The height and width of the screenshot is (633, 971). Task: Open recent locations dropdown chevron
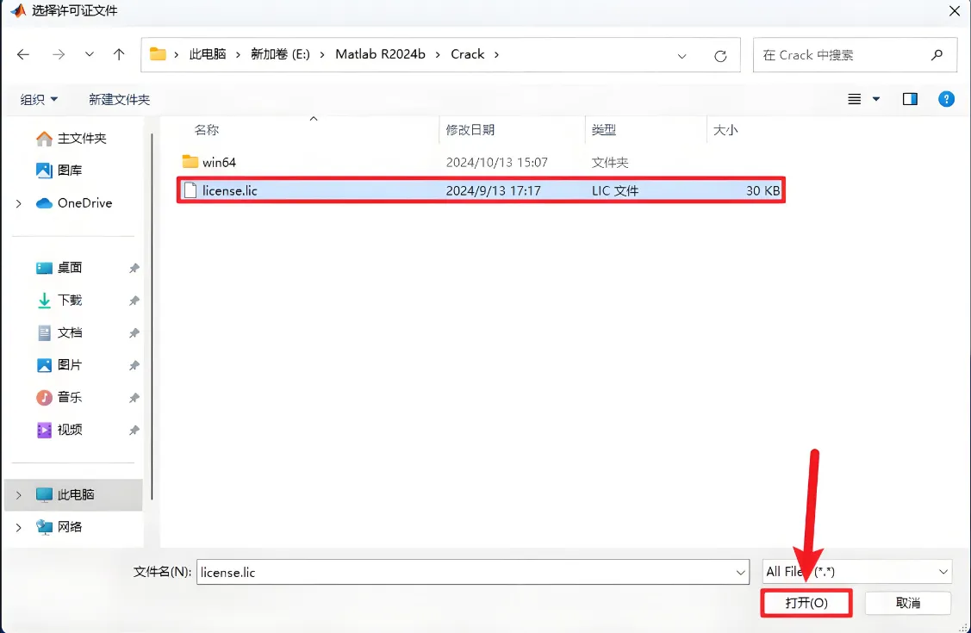[90, 54]
